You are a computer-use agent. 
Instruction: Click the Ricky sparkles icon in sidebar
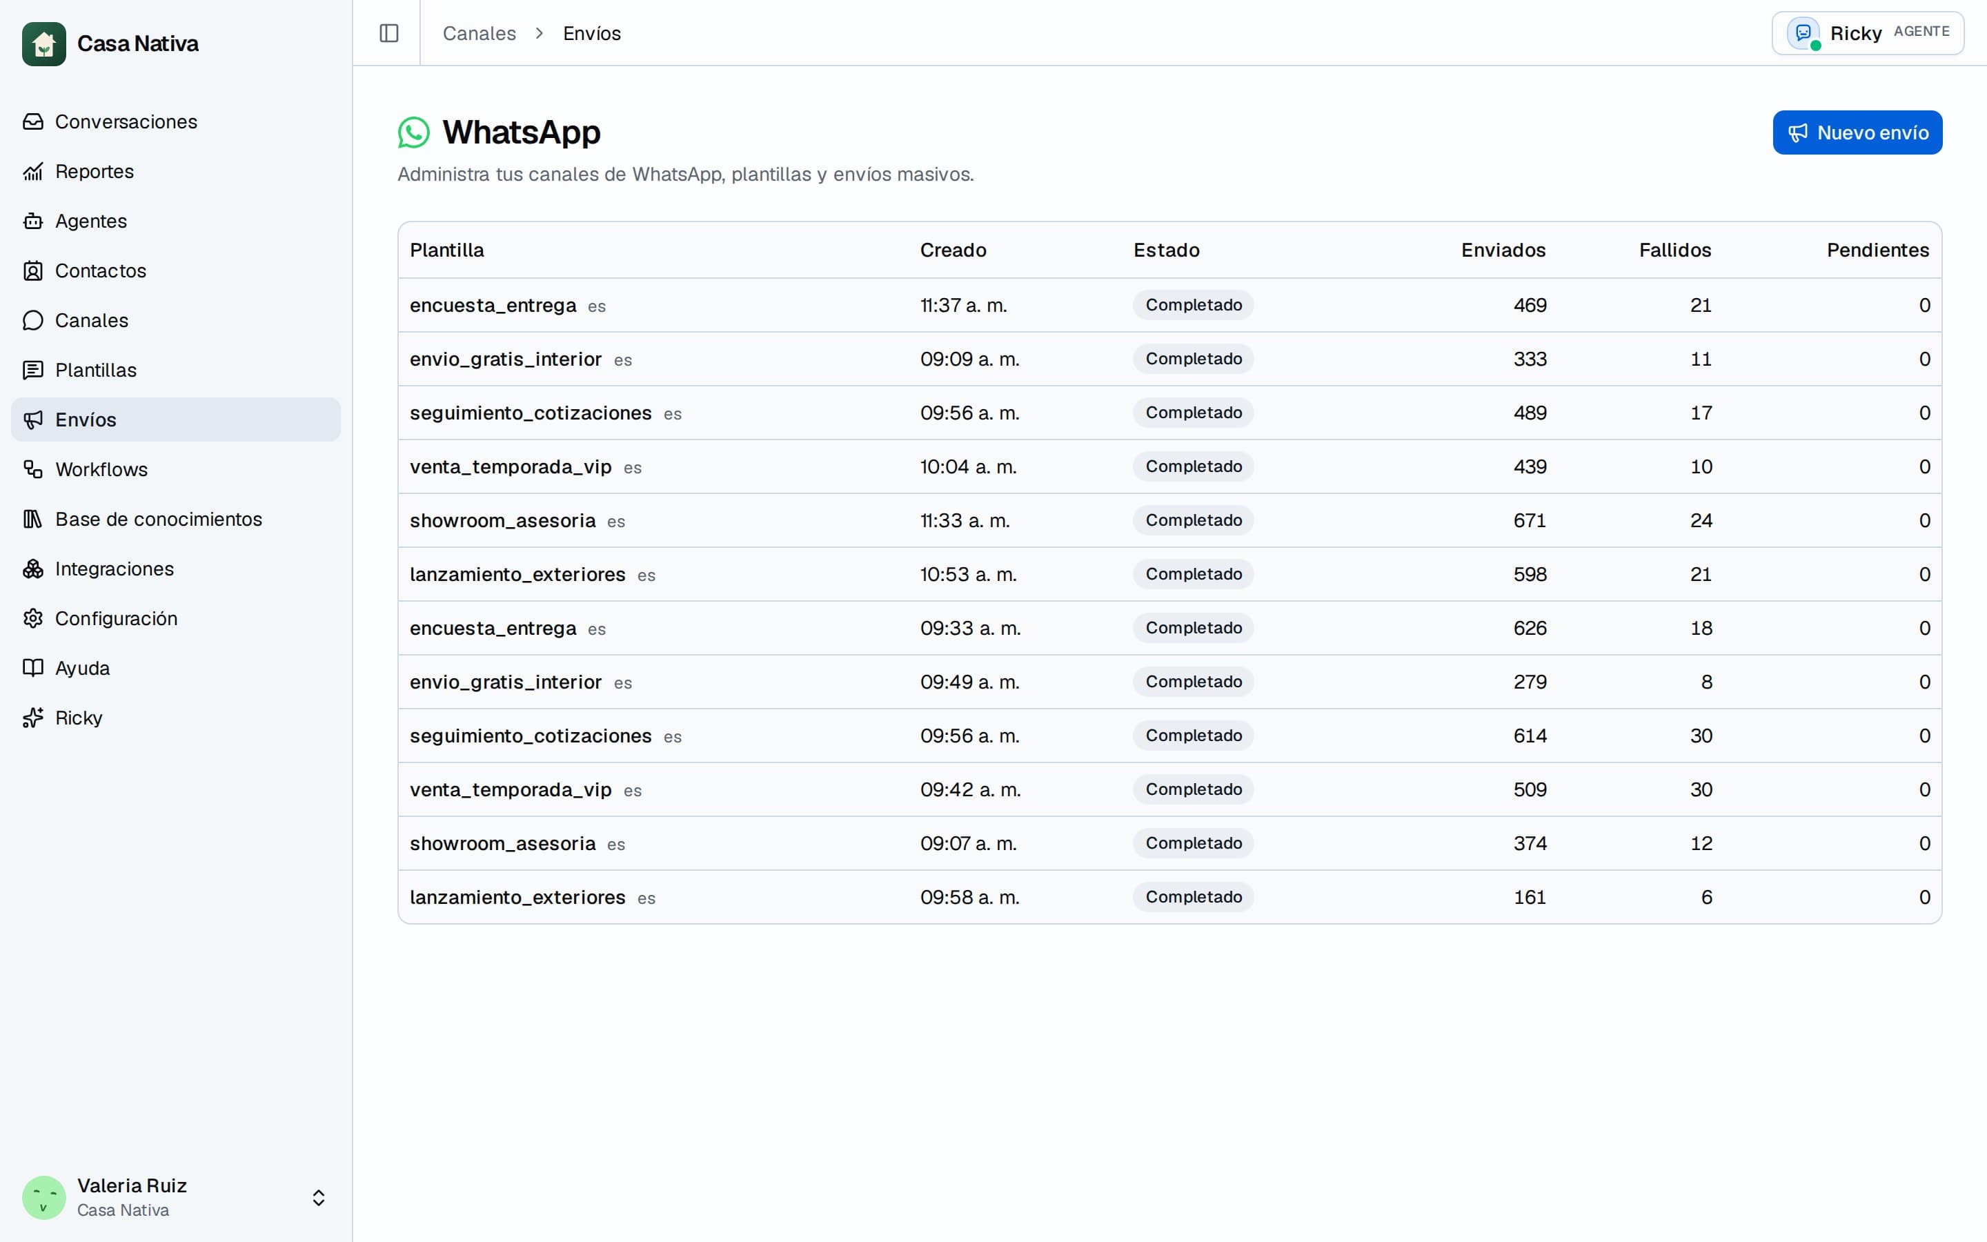click(x=33, y=718)
